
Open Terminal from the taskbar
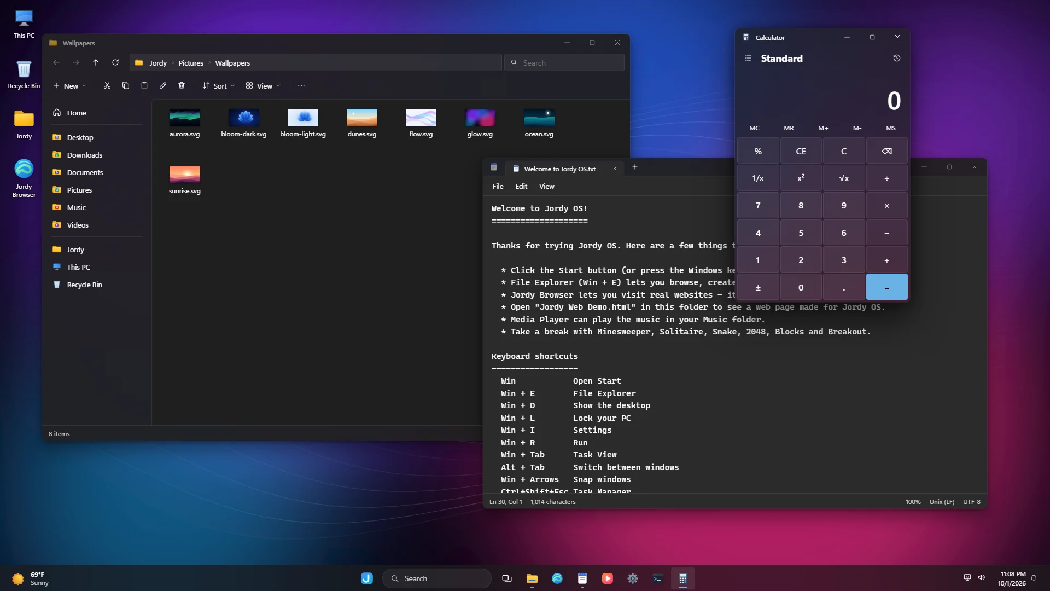click(658, 578)
